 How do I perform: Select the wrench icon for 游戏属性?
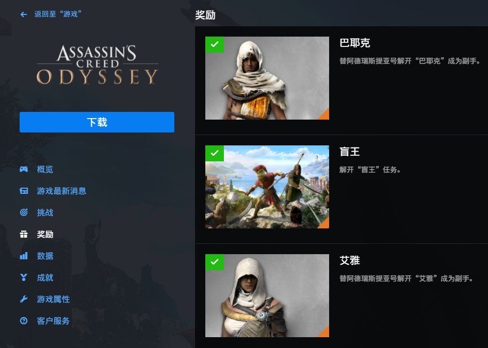tap(24, 299)
